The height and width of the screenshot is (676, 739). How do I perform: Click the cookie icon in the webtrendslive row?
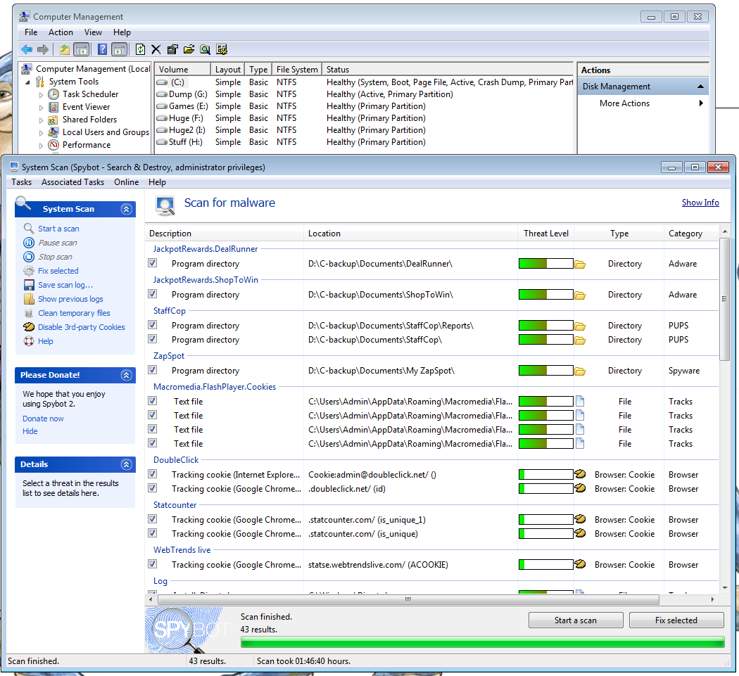(x=580, y=564)
